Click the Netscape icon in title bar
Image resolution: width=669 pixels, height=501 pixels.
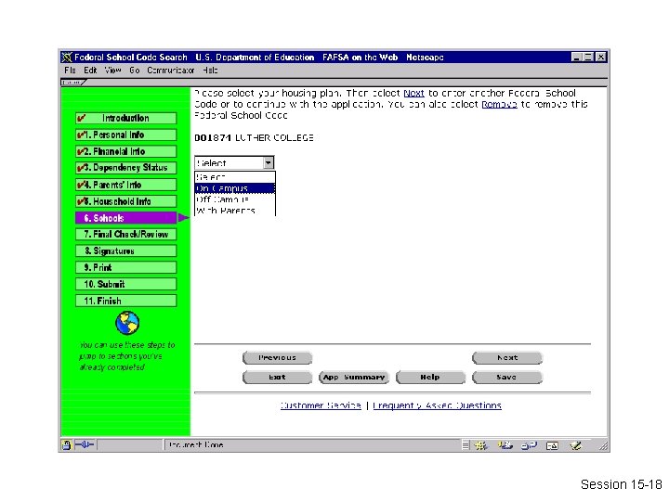tap(67, 58)
